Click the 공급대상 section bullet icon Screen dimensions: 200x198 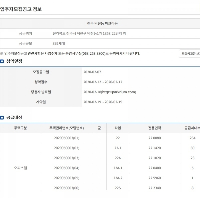pos(2,117)
